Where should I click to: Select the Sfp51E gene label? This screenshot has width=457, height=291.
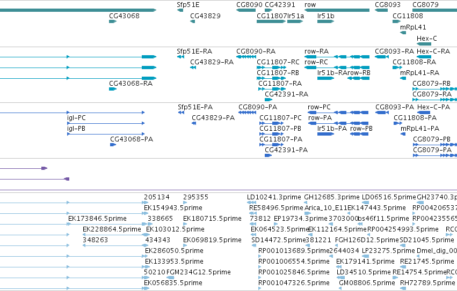pos(188,5)
